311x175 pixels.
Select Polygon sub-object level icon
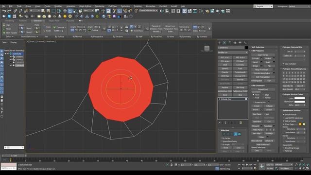tap(235, 134)
